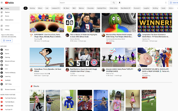Click Mr Bean Cartoon World channel name

click(x=41, y=74)
